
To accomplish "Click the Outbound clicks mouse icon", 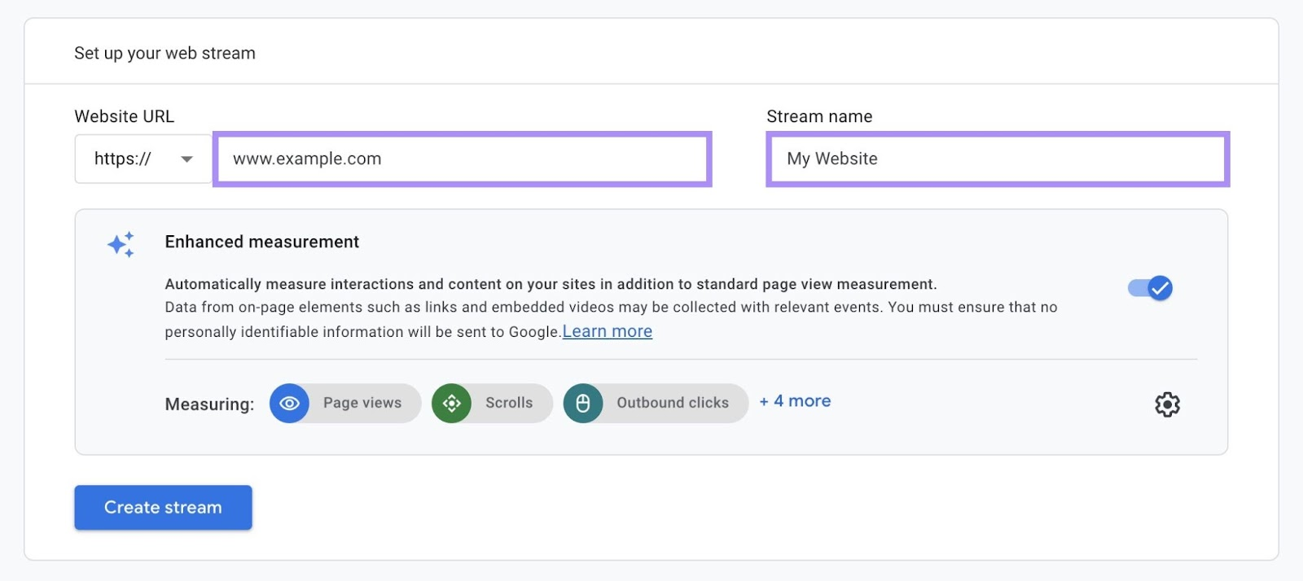I will click(583, 404).
